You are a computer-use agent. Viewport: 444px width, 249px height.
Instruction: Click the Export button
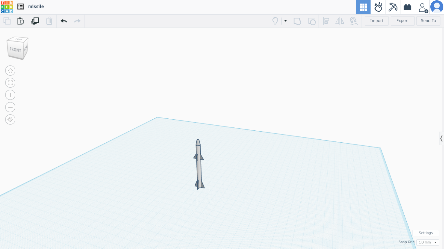point(402,21)
